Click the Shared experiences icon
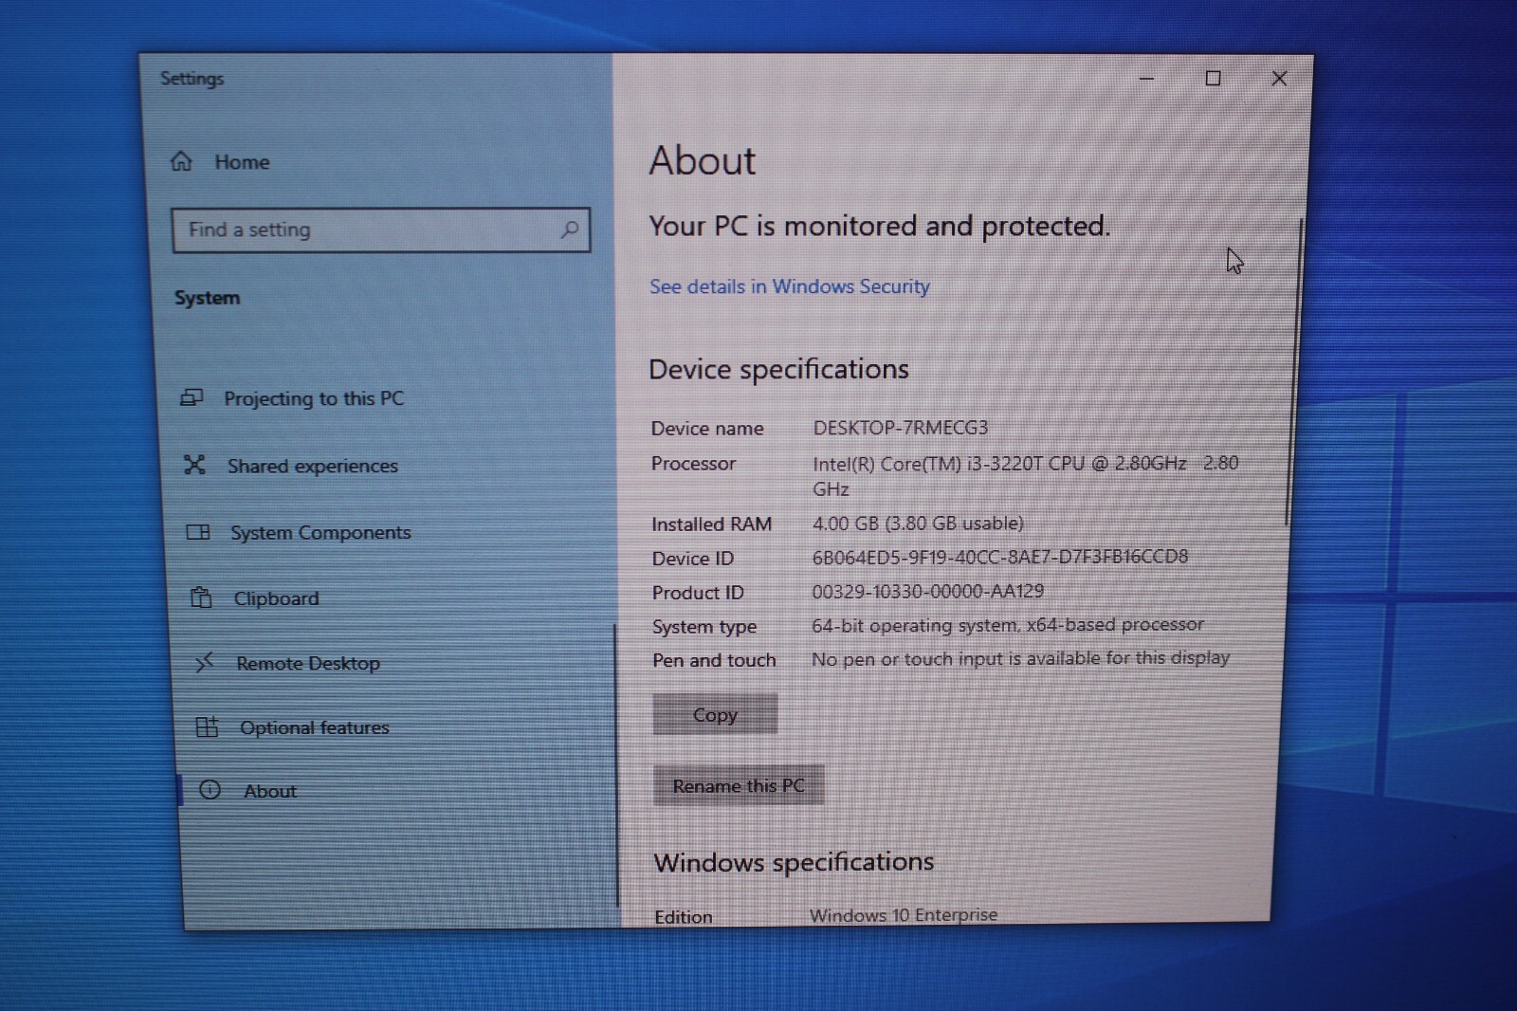 pos(194,465)
